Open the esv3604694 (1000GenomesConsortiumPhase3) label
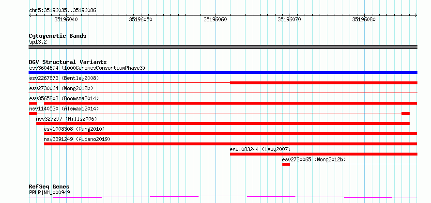Screen dimensions: 431x203 pos(87,68)
